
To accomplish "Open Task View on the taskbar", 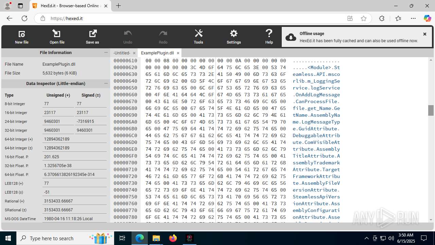I will coord(122,238).
